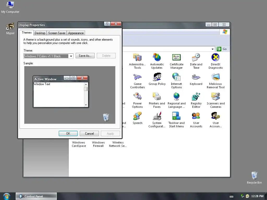Select My Computer desktop icon

pos(10,7)
